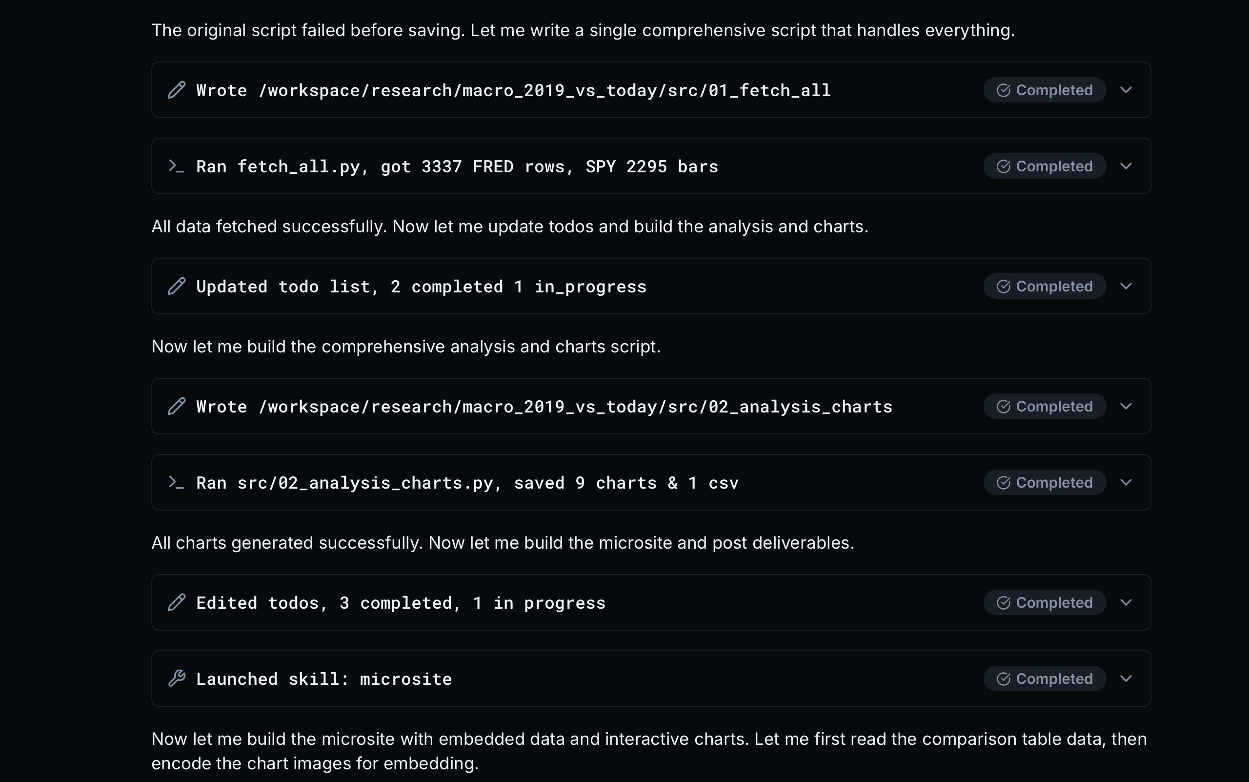
Task: Expand the saved 9 charts step chevron
Action: pos(1126,483)
